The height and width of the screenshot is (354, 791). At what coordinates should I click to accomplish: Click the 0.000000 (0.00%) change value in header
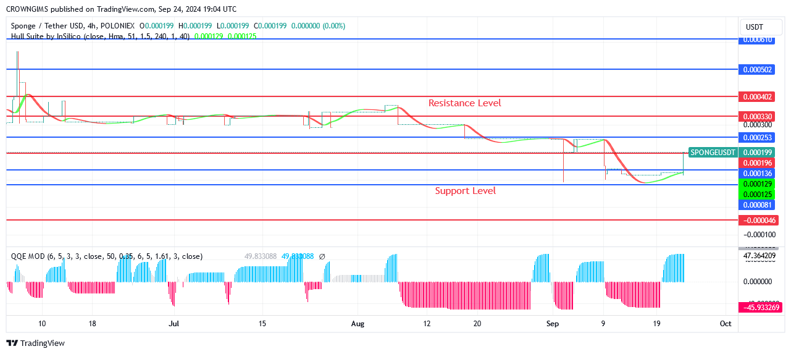318,26
